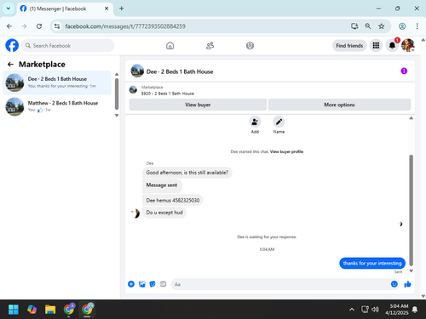Click the conversation list scrollbar down arrow
The image size is (426, 319).
click(117, 116)
